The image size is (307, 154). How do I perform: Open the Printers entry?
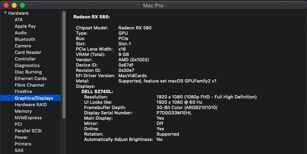pyautogui.click(x=23, y=144)
